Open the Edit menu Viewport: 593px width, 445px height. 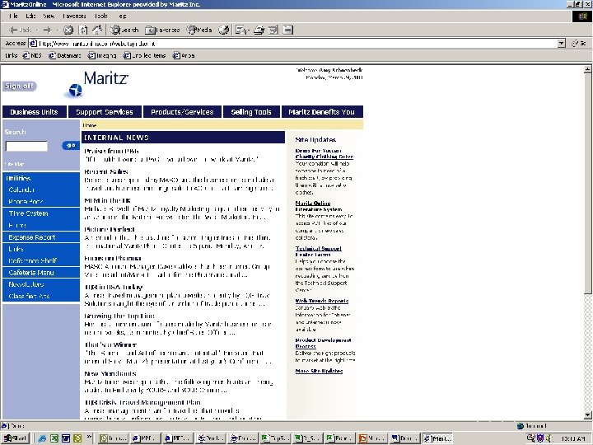tap(30, 16)
